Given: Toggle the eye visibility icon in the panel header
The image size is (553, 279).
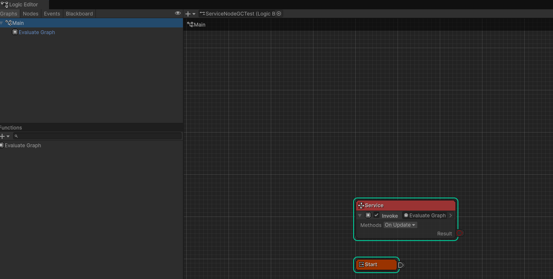Looking at the screenshot, I should [x=178, y=14].
